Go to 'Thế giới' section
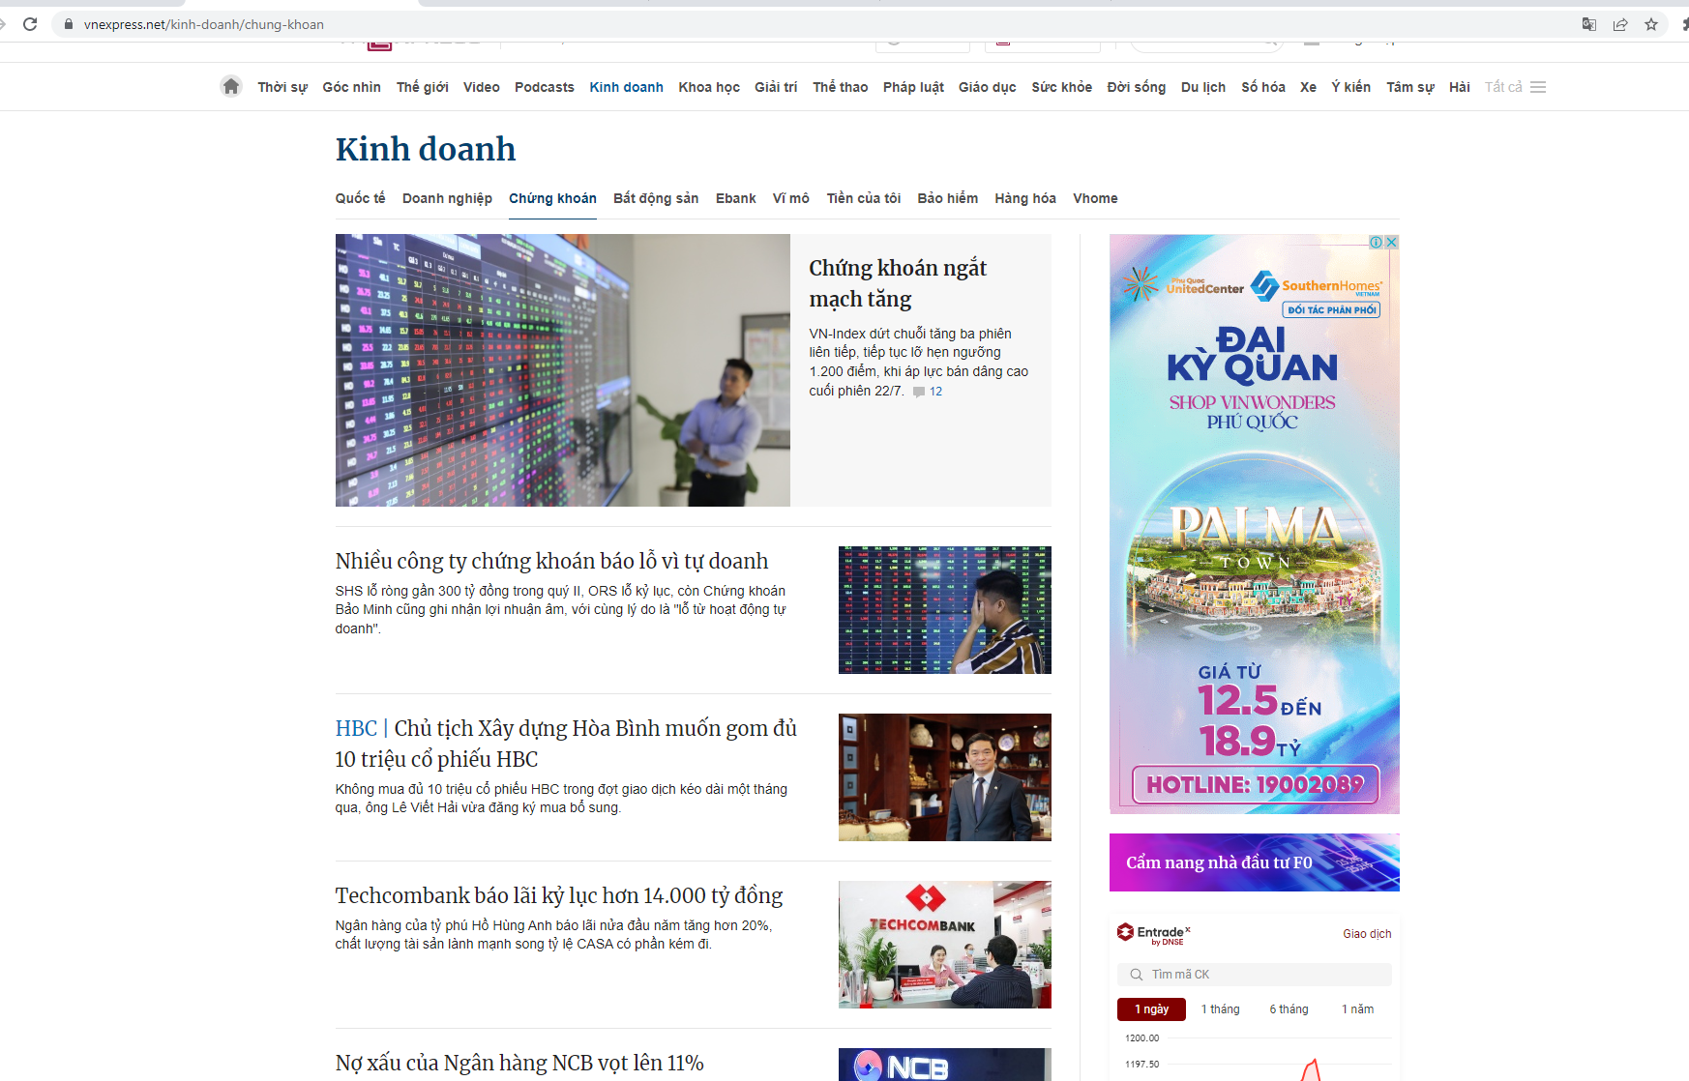This screenshot has width=1689, height=1081. (x=422, y=87)
